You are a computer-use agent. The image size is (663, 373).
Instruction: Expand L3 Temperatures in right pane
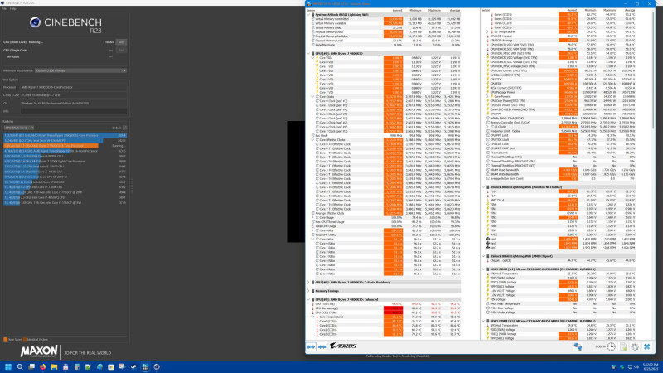487,31
